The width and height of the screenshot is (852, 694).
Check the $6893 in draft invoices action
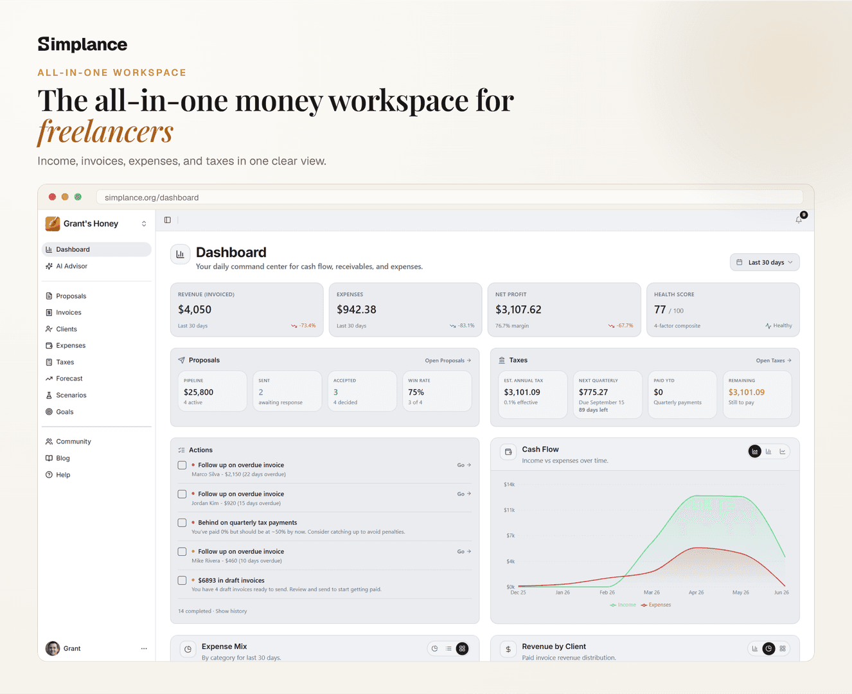coord(182,581)
